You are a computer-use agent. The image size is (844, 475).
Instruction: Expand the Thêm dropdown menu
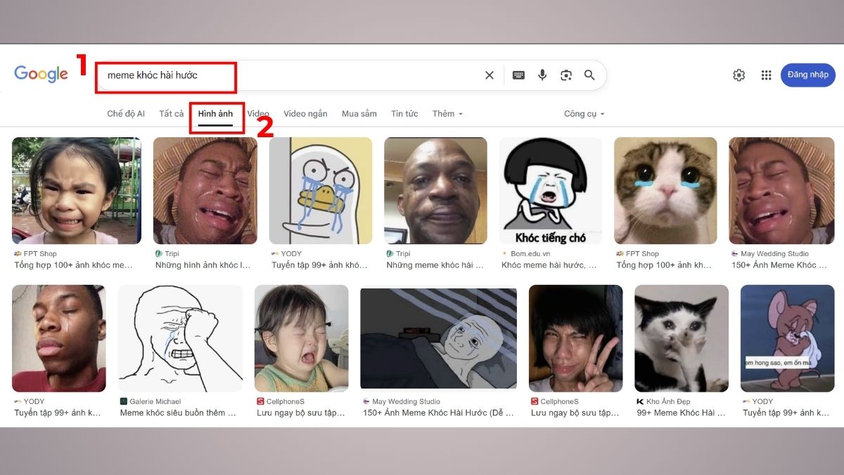pyautogui.click(x=447, y=113)
